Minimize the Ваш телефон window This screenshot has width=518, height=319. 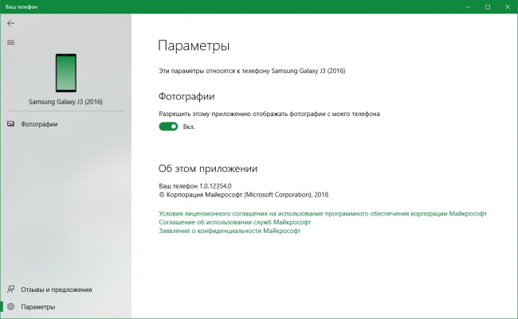coord(468,6)
